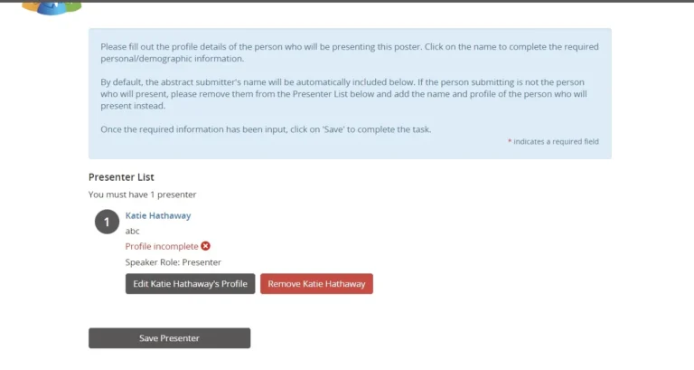This screenshot has width=694, height=370.
Task: Click the 'abc' affiliation text
Action: pos(133,231)
